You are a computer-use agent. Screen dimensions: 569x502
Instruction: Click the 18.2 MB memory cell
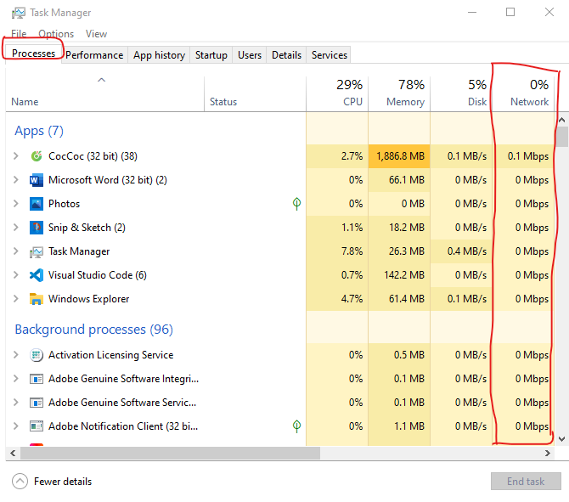[399, 228]
